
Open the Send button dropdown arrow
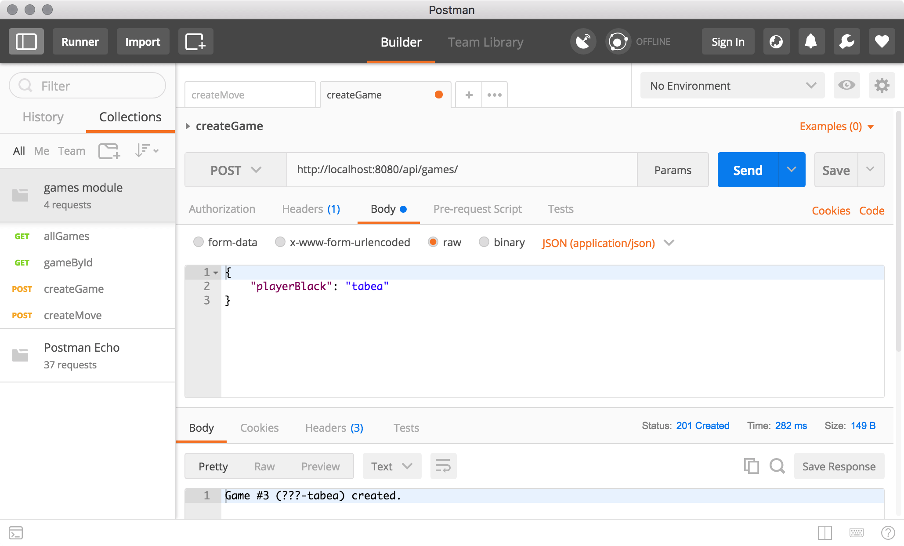click(x=792, y=170)
